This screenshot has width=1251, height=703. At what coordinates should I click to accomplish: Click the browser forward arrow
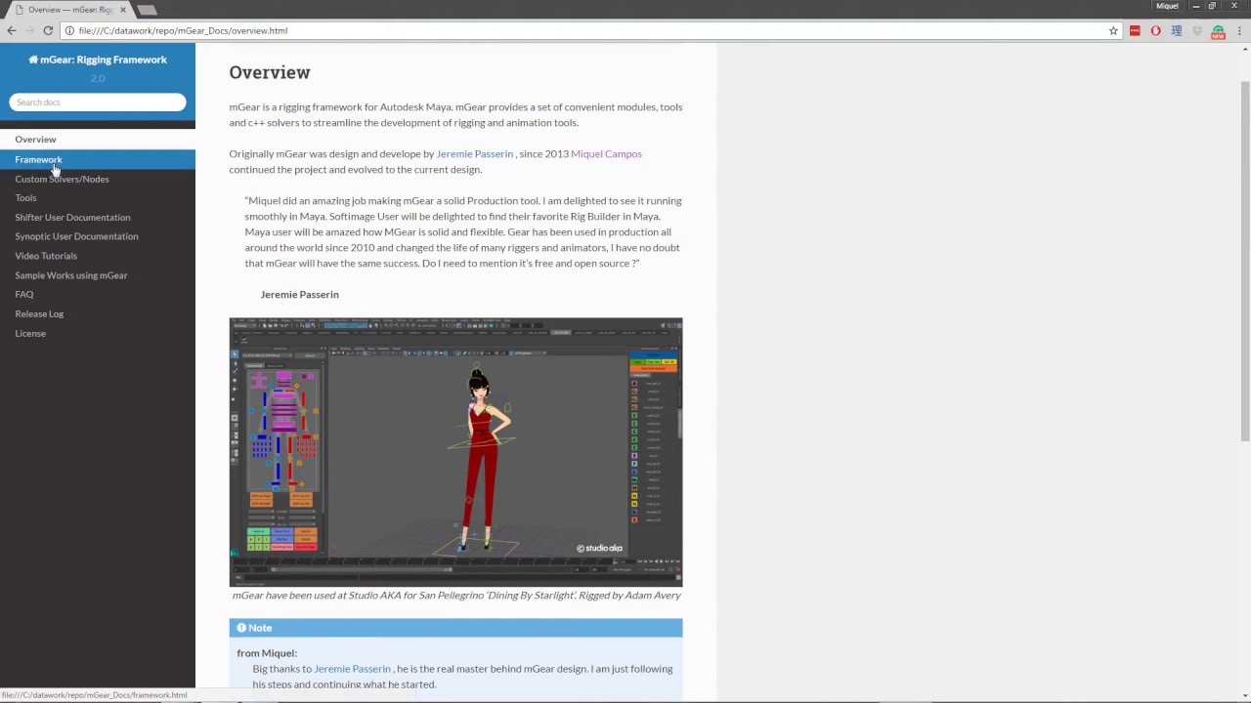click(30, 30)
